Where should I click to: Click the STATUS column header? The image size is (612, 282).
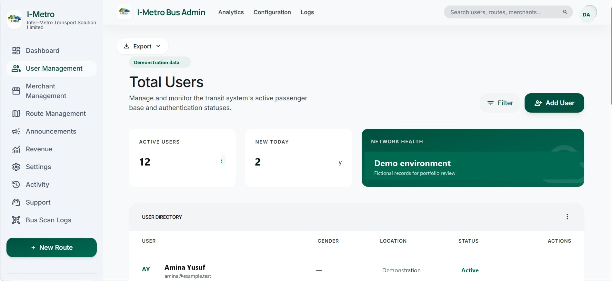tap(468, 241)
